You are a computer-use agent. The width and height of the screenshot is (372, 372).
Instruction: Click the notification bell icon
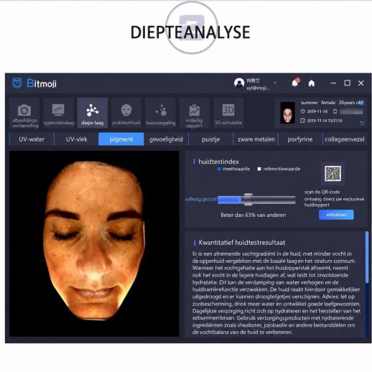(295, 83)
